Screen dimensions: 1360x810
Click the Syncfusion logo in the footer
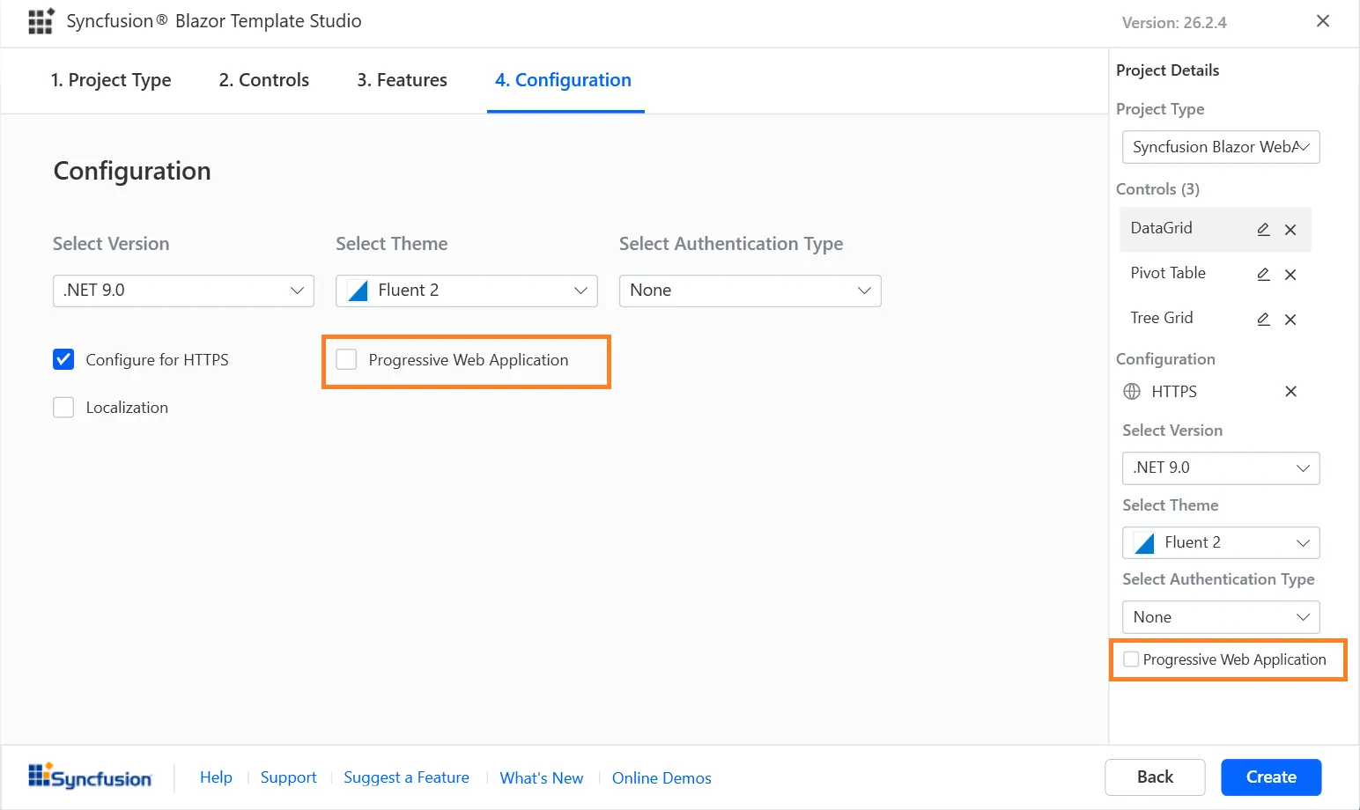click(x=90, y=777)
